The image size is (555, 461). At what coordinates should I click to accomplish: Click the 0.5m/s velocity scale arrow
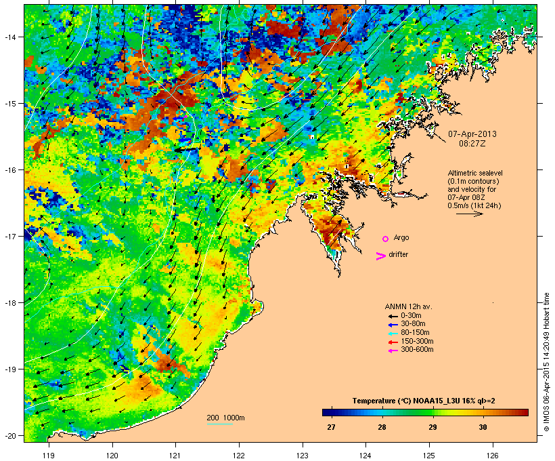469,214
